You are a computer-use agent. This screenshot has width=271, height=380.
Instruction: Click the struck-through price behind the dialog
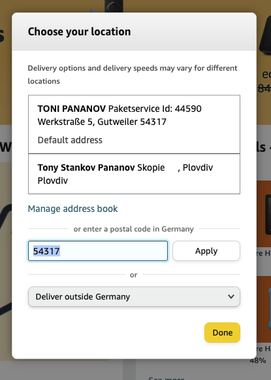tap(264, 88)
